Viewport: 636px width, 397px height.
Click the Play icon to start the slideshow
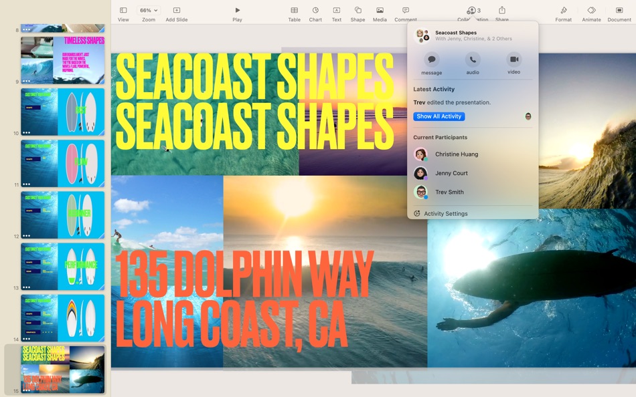[x=238, y=10]
